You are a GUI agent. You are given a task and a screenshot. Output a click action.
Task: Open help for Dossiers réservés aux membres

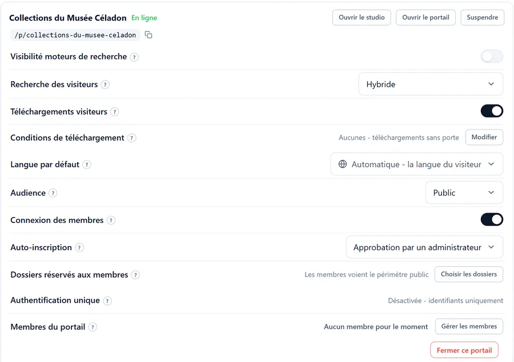tap(135, 275)
